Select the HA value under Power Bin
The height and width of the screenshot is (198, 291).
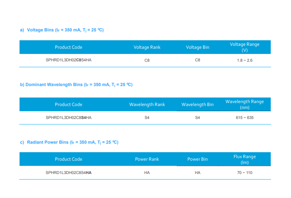coord(197,173)
